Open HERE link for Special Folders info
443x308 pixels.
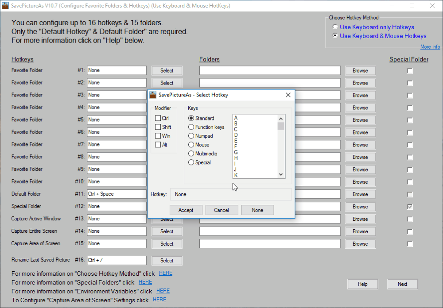tap(145, 282)
